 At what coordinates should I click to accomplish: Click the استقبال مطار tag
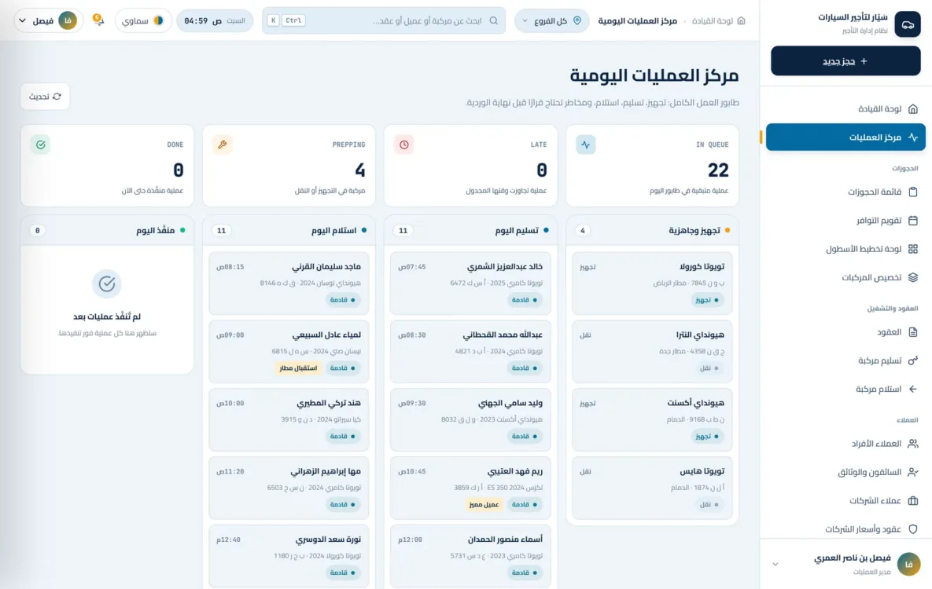coord(298,368)
